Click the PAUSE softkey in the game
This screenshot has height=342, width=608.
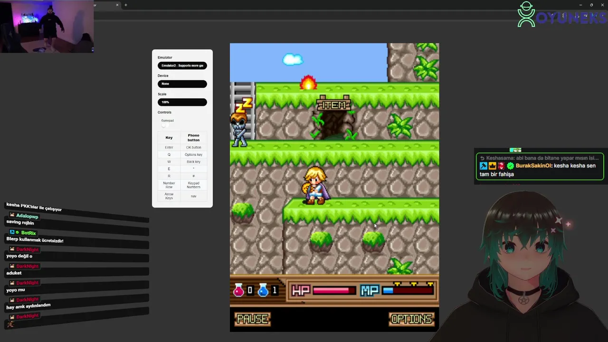252,319
